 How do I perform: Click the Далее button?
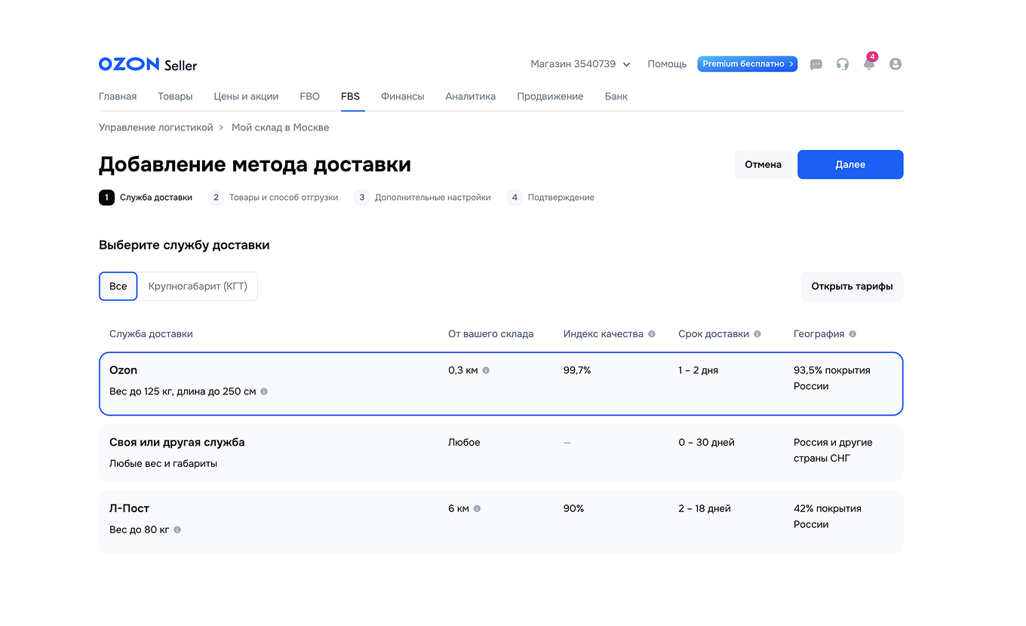pos(850,164)
